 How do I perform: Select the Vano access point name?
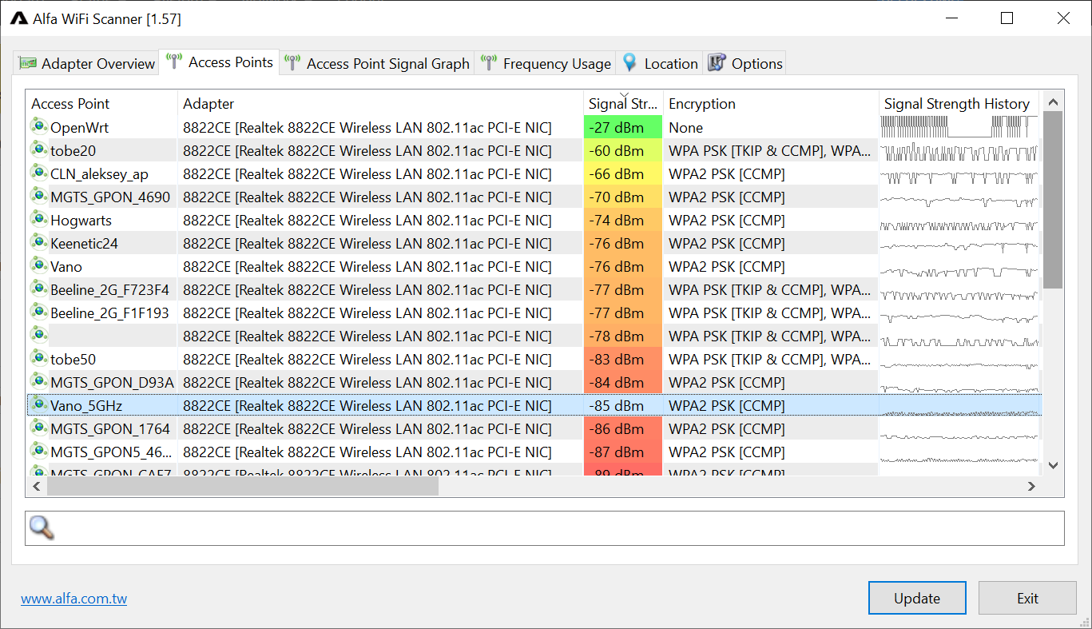click(x=66, y=266)
